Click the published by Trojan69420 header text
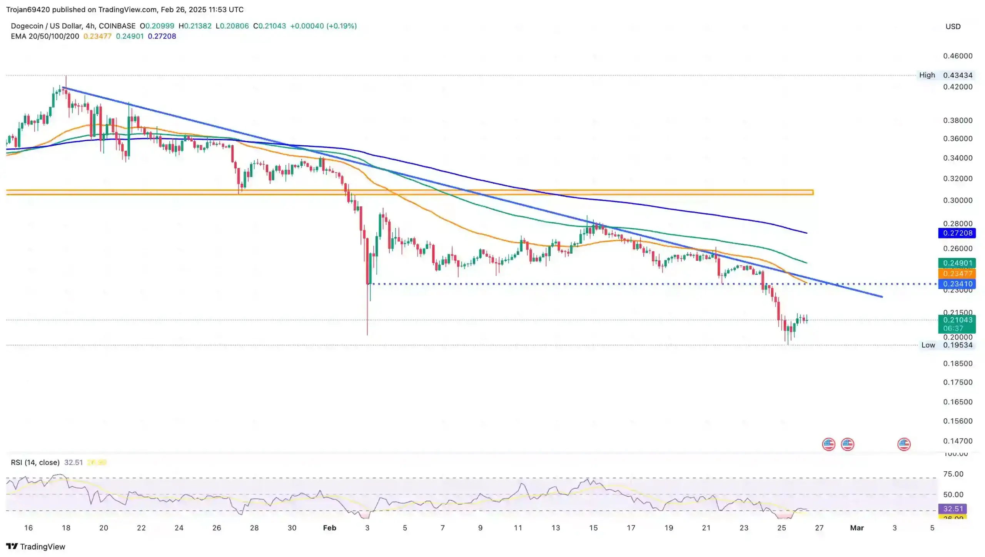Screen dimensions: 985x557 125,10
